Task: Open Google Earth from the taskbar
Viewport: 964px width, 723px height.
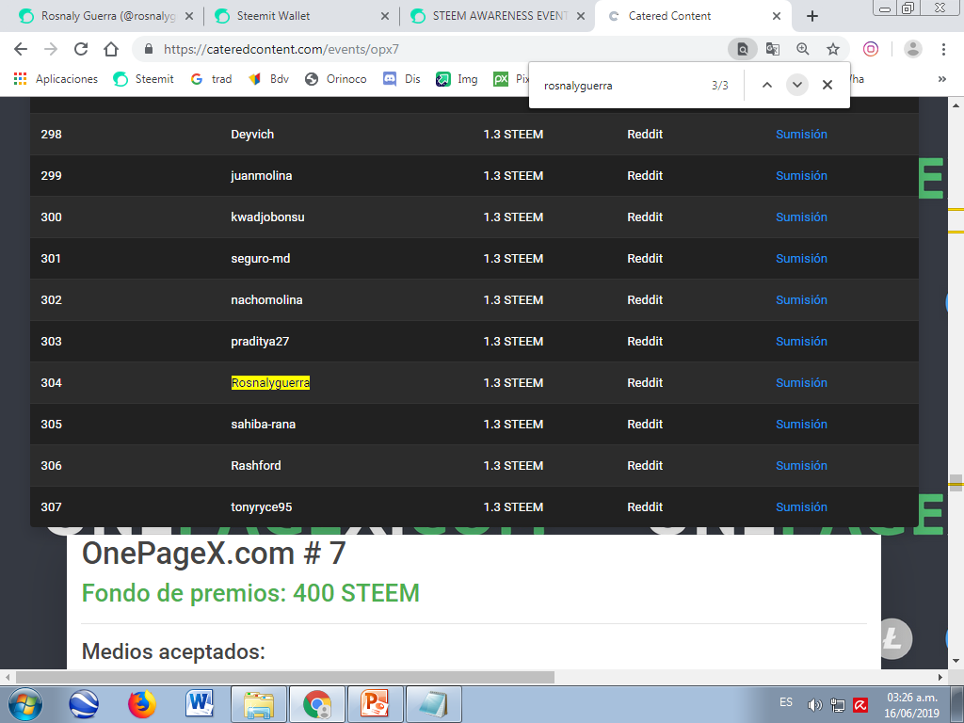Action: coord(84,704)
